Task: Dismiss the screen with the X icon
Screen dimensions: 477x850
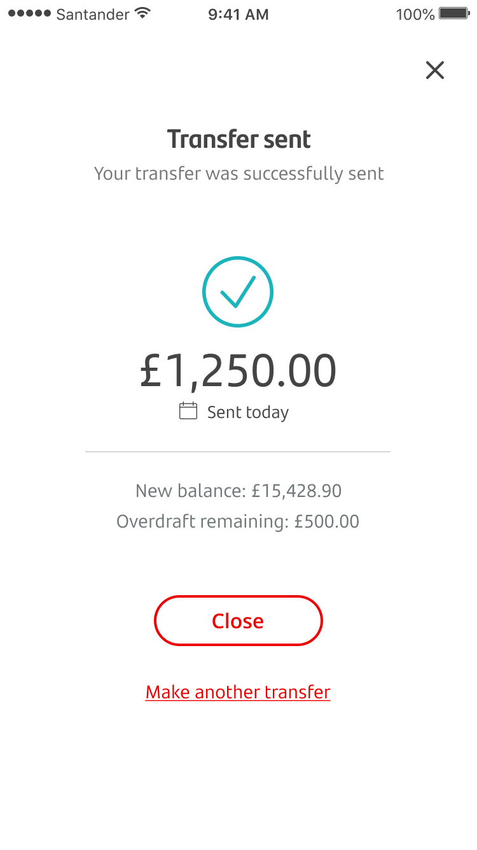Action: coord(435,70)
